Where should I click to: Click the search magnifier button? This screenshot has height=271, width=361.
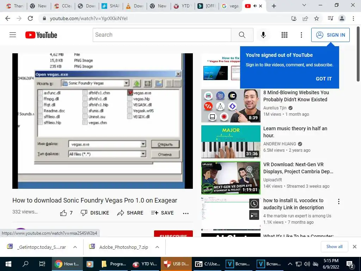pos(242,35)
